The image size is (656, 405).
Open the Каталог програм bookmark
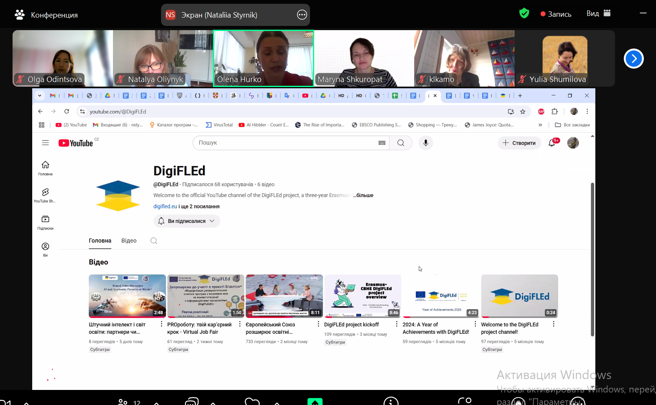coord(174,125)
